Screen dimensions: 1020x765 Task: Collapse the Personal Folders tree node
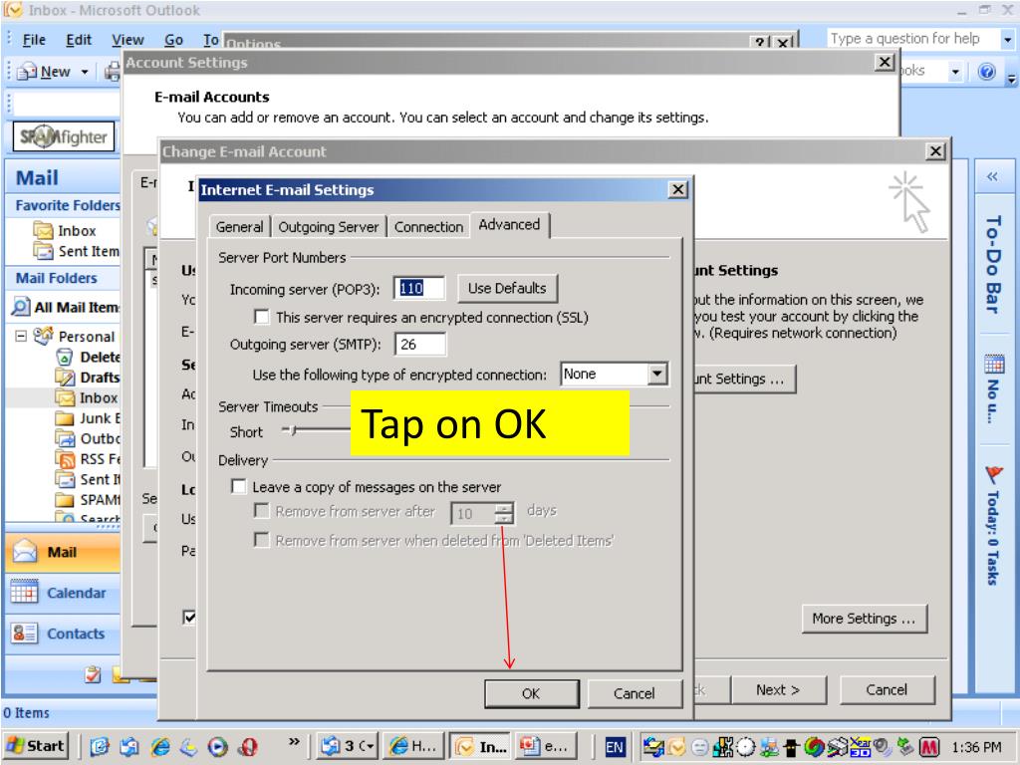(21, 336)
